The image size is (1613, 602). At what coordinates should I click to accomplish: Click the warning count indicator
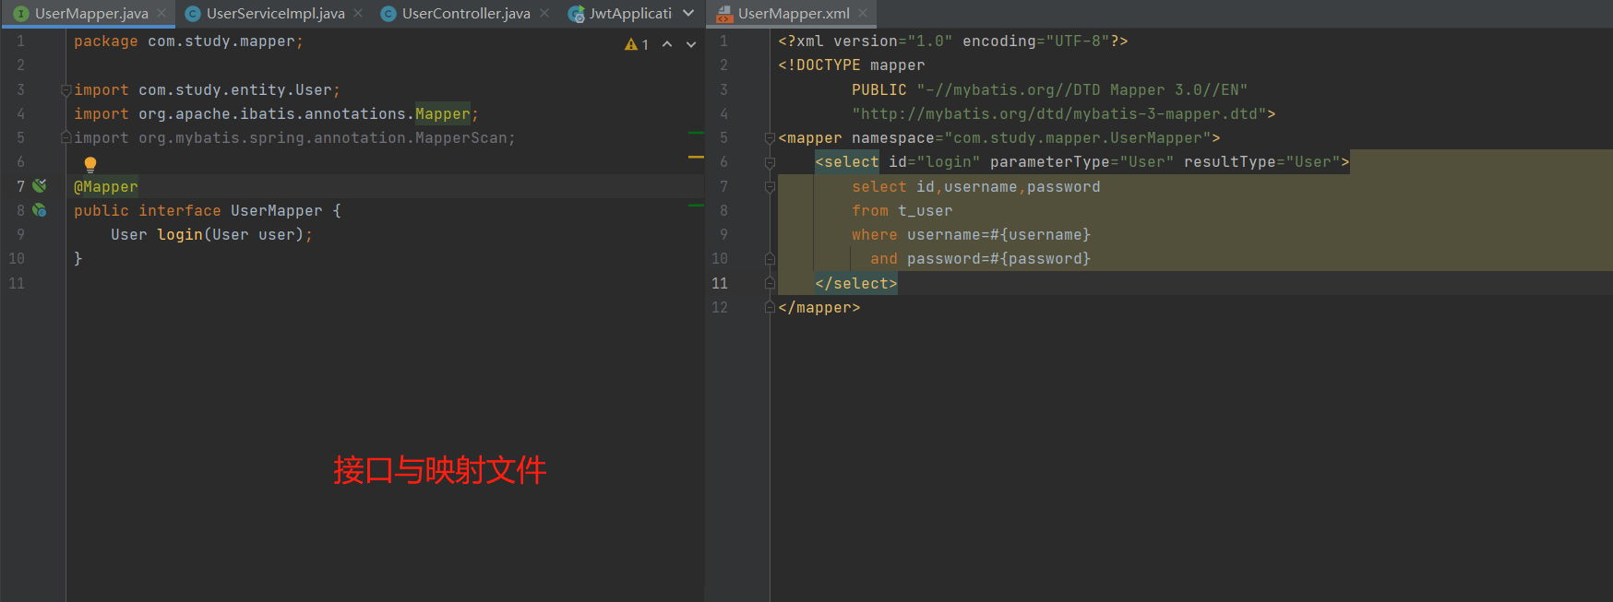click(637, 44)
